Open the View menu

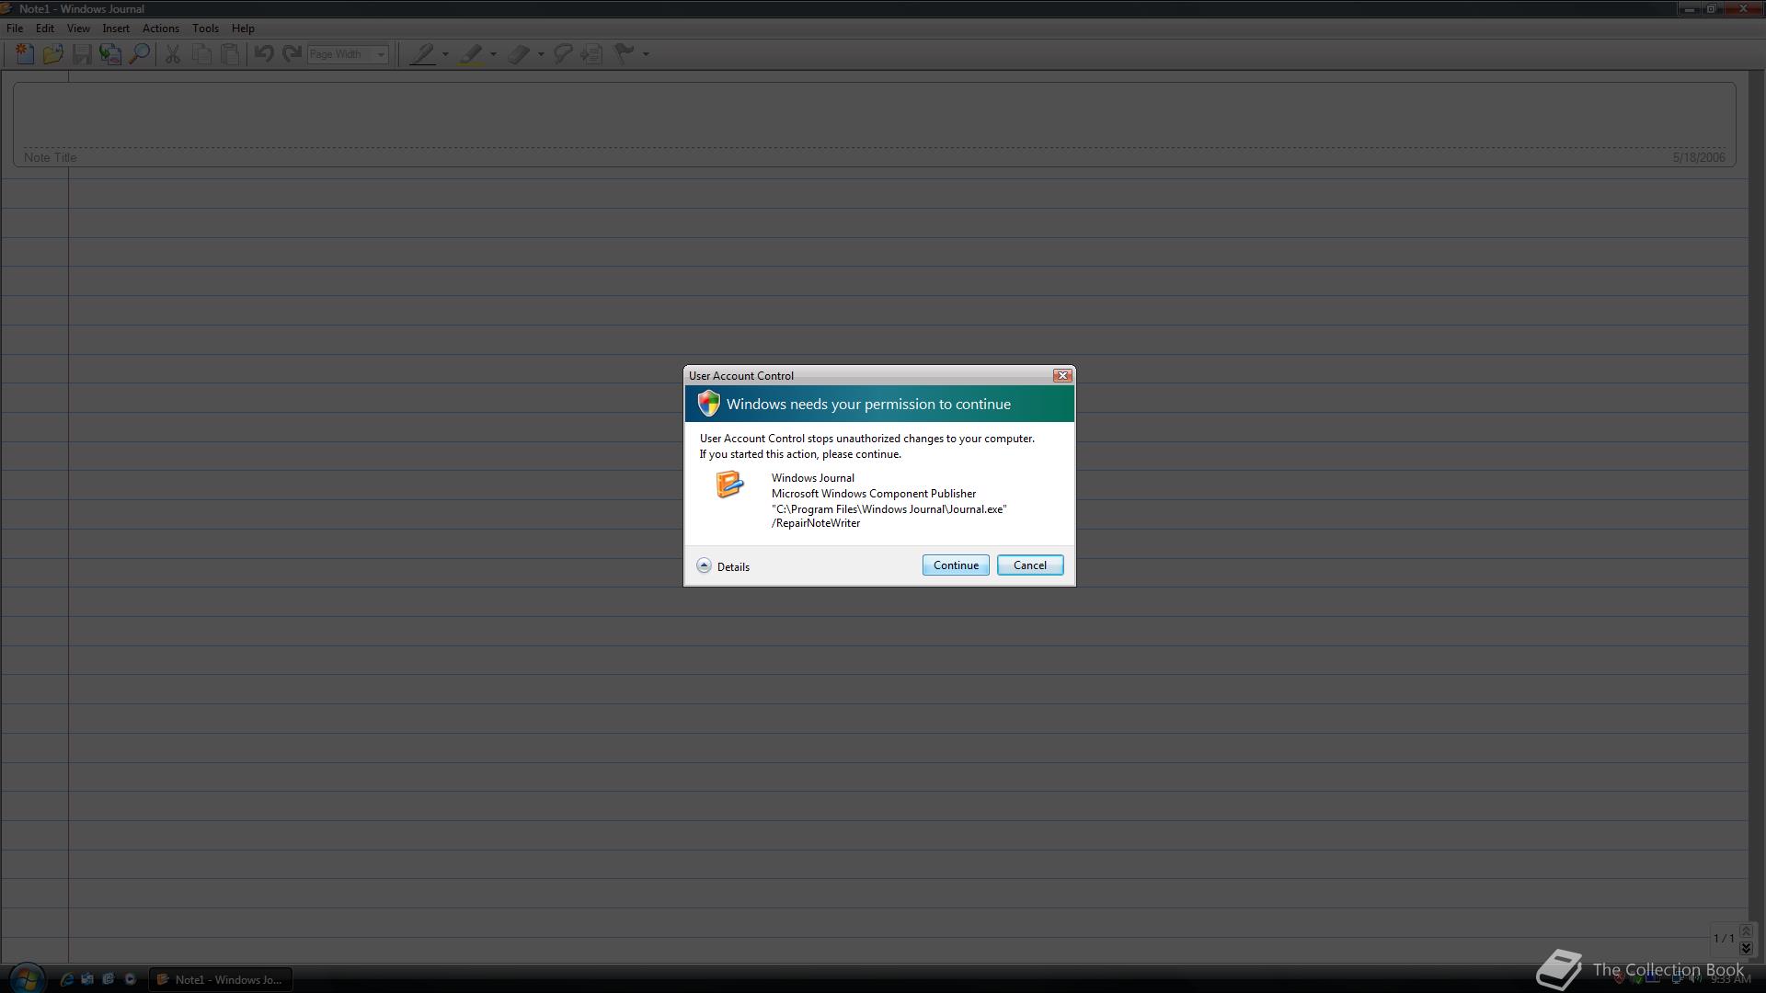tap(78, 29)
